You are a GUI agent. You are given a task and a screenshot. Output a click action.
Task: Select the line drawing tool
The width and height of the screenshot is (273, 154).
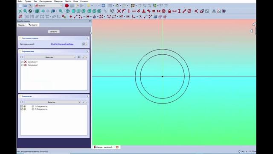(x=76, y=17)
